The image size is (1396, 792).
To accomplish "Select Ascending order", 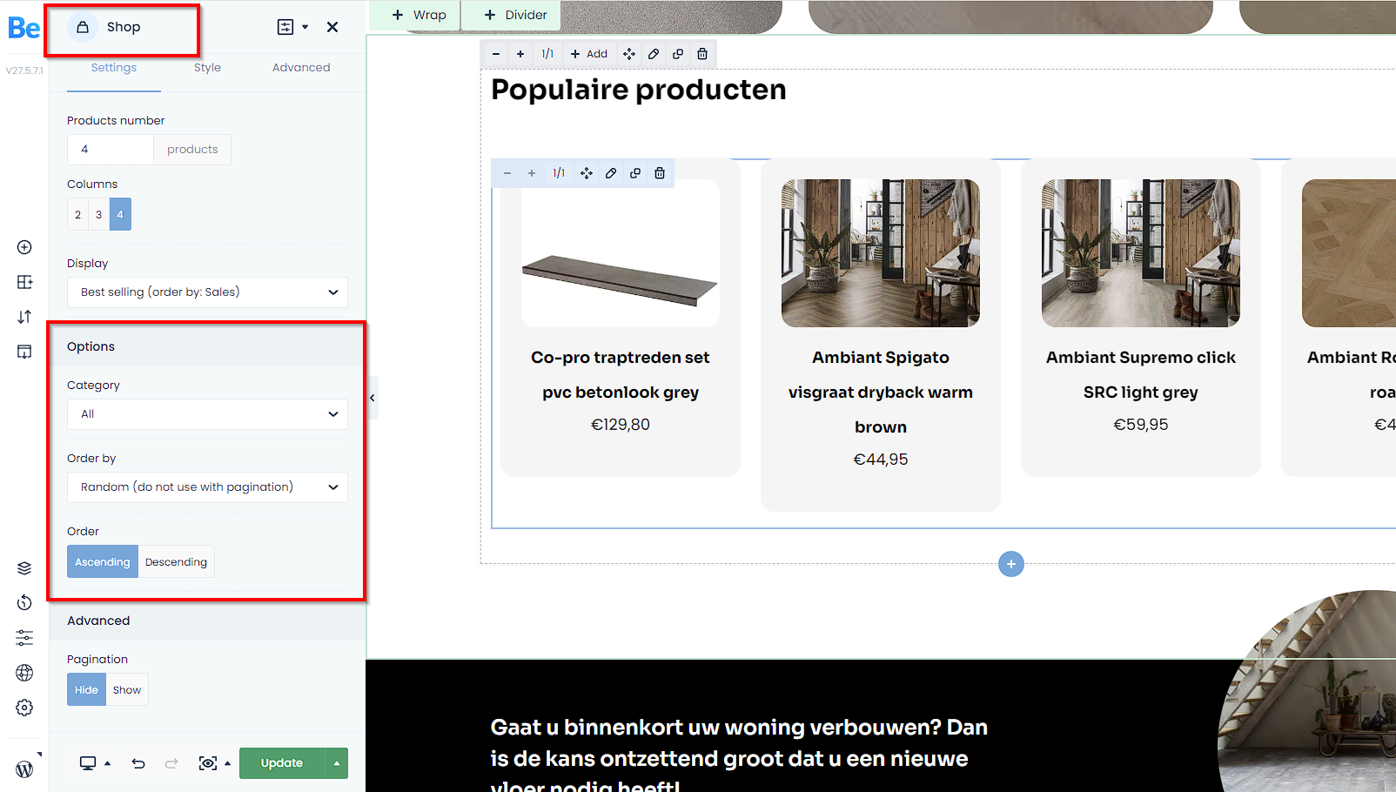I will coord(103,562).
